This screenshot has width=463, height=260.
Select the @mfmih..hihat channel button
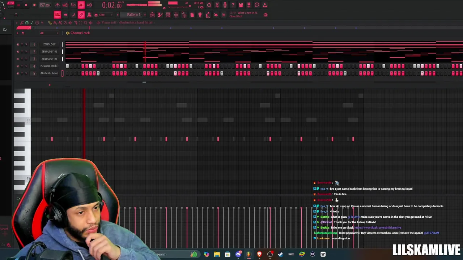[49, 73]
